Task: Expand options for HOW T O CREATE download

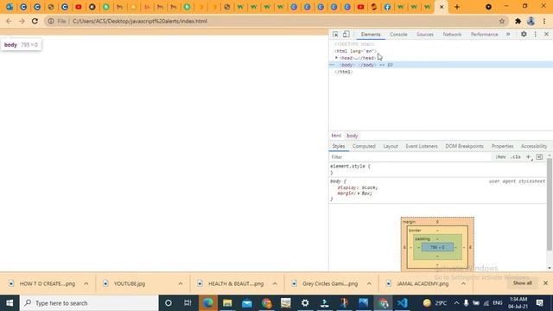Action: [86, 283]
